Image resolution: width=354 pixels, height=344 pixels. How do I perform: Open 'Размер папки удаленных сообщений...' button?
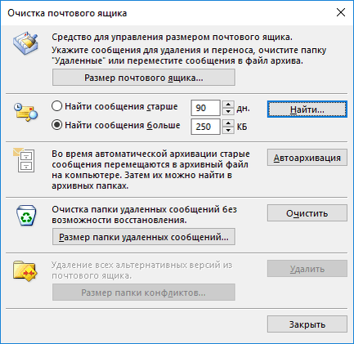144,237
